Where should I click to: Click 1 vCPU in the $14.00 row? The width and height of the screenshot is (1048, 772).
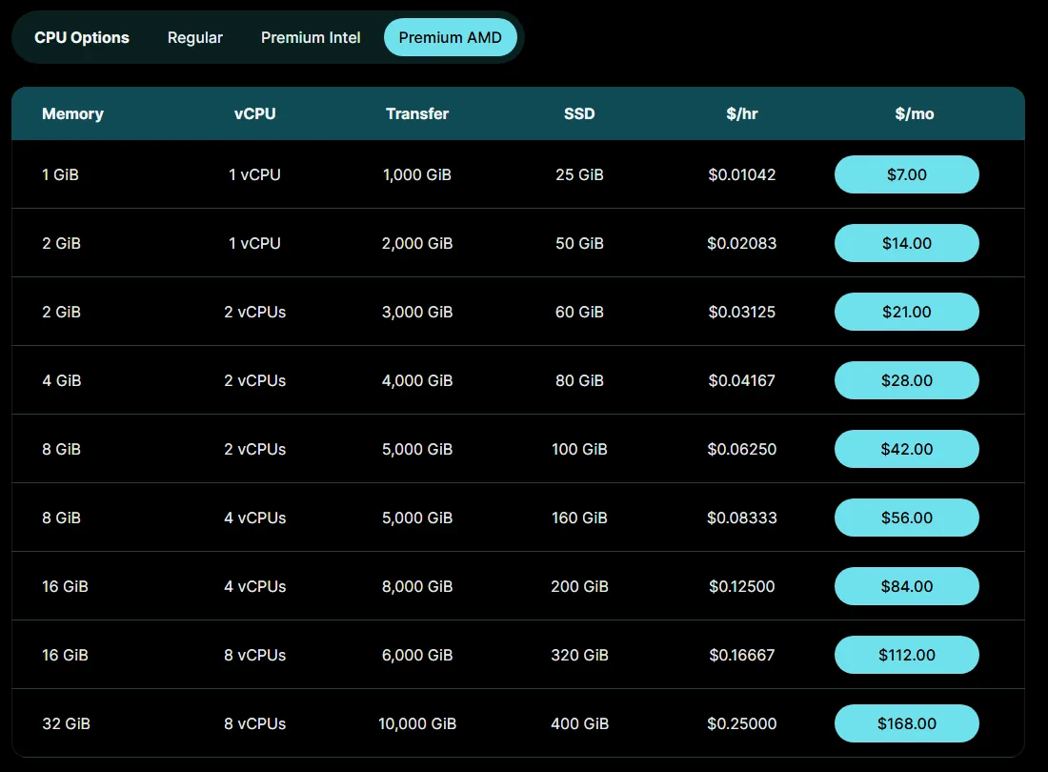tap(254, 243)
